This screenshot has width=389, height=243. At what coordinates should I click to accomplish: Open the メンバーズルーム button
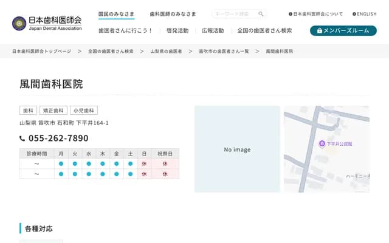[x=343, y=30]
